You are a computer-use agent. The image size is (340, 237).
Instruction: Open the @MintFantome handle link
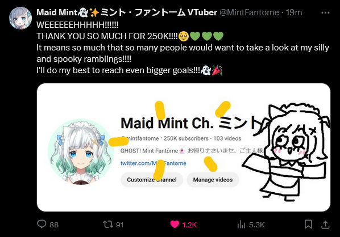point(249,12)
